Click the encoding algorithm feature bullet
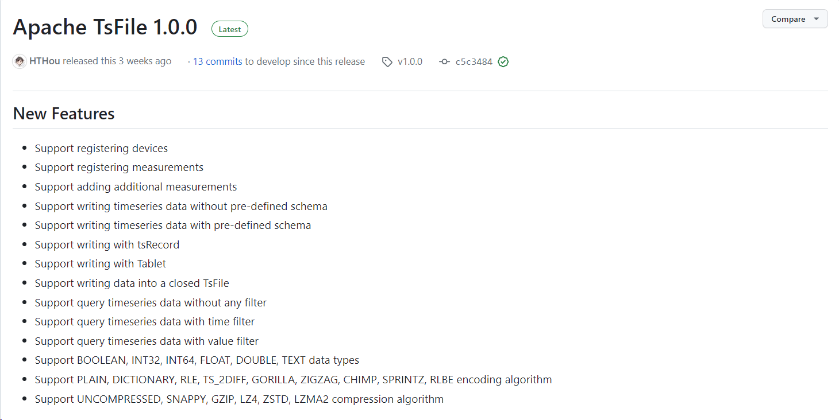Viewport: 839px width, 420px height. pos(293,379)
